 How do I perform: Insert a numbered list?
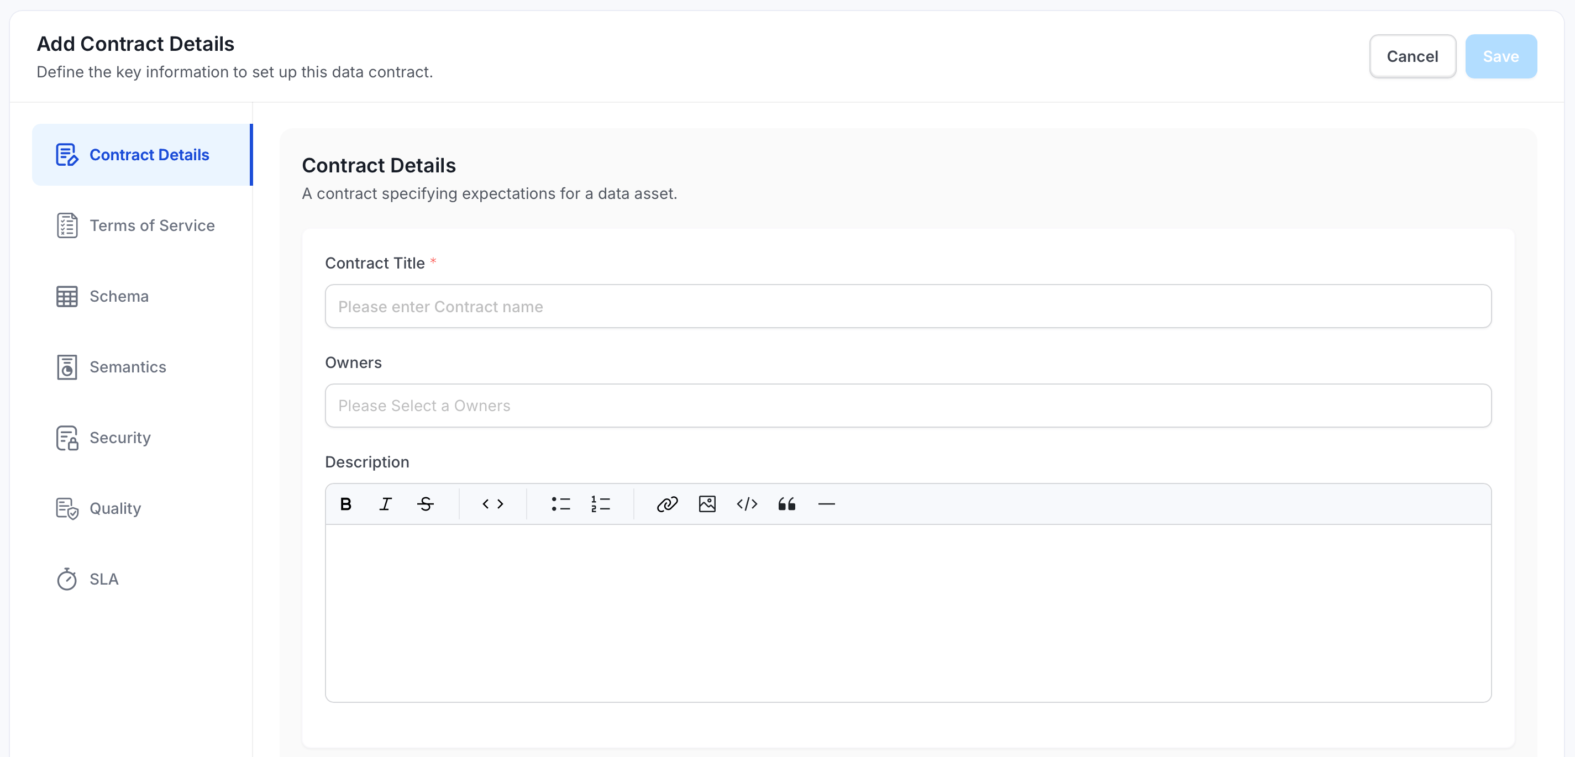coord(600,504)
